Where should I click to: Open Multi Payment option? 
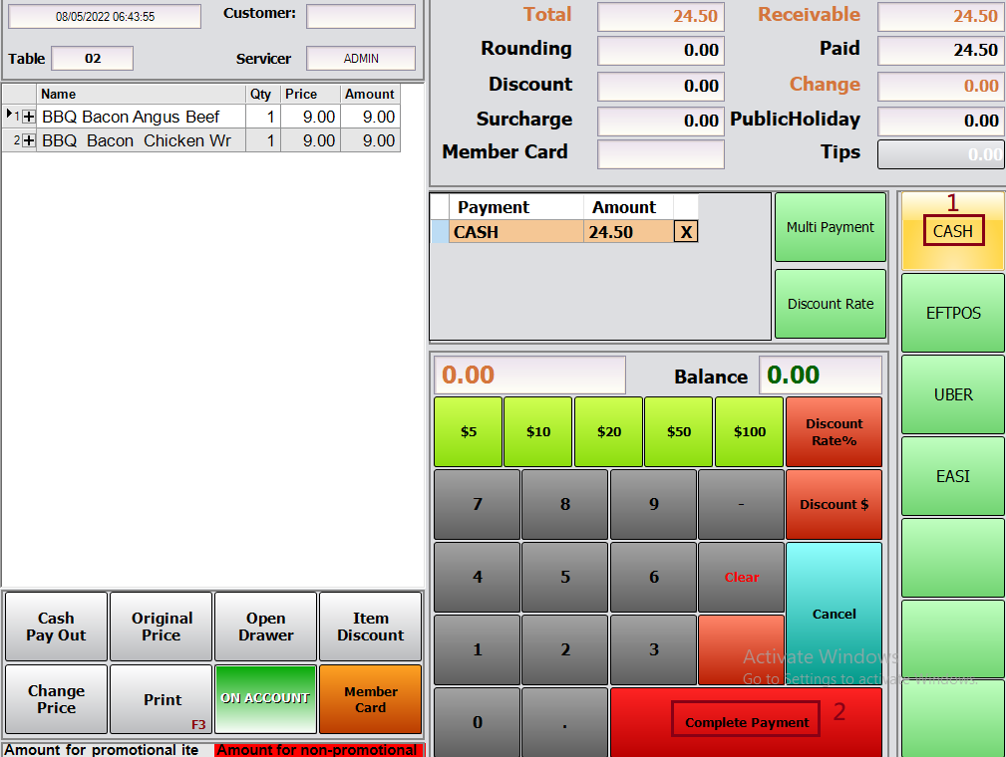pyautogui.click(x=831, y=227)
